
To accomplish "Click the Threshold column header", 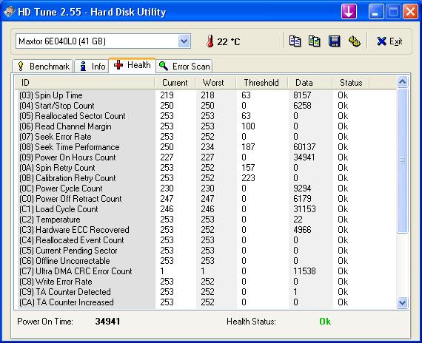I will click(262, 83).
